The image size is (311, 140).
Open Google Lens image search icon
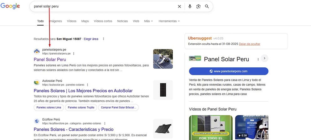point(198,7)
